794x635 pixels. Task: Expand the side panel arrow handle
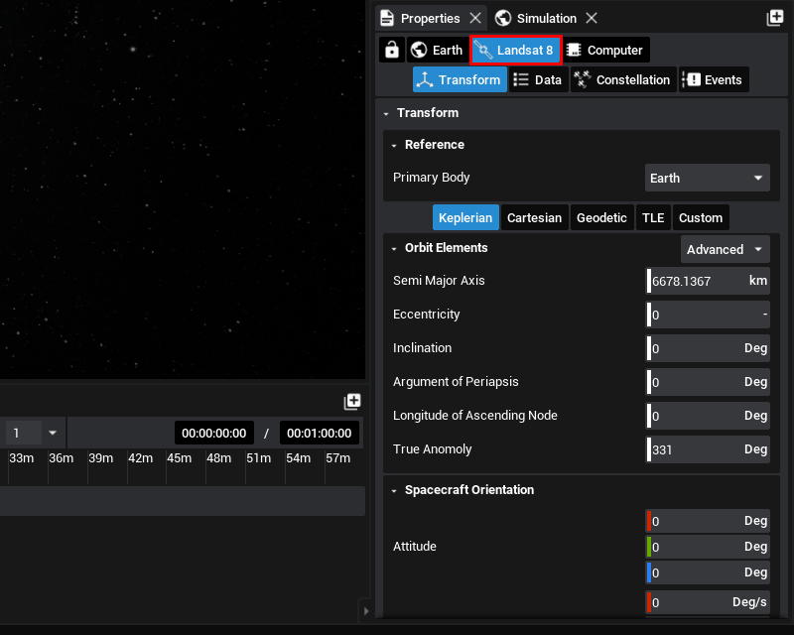365,611
